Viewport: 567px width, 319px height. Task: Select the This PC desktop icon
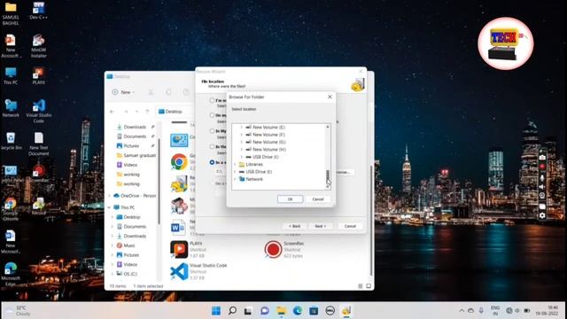[11, 75]
